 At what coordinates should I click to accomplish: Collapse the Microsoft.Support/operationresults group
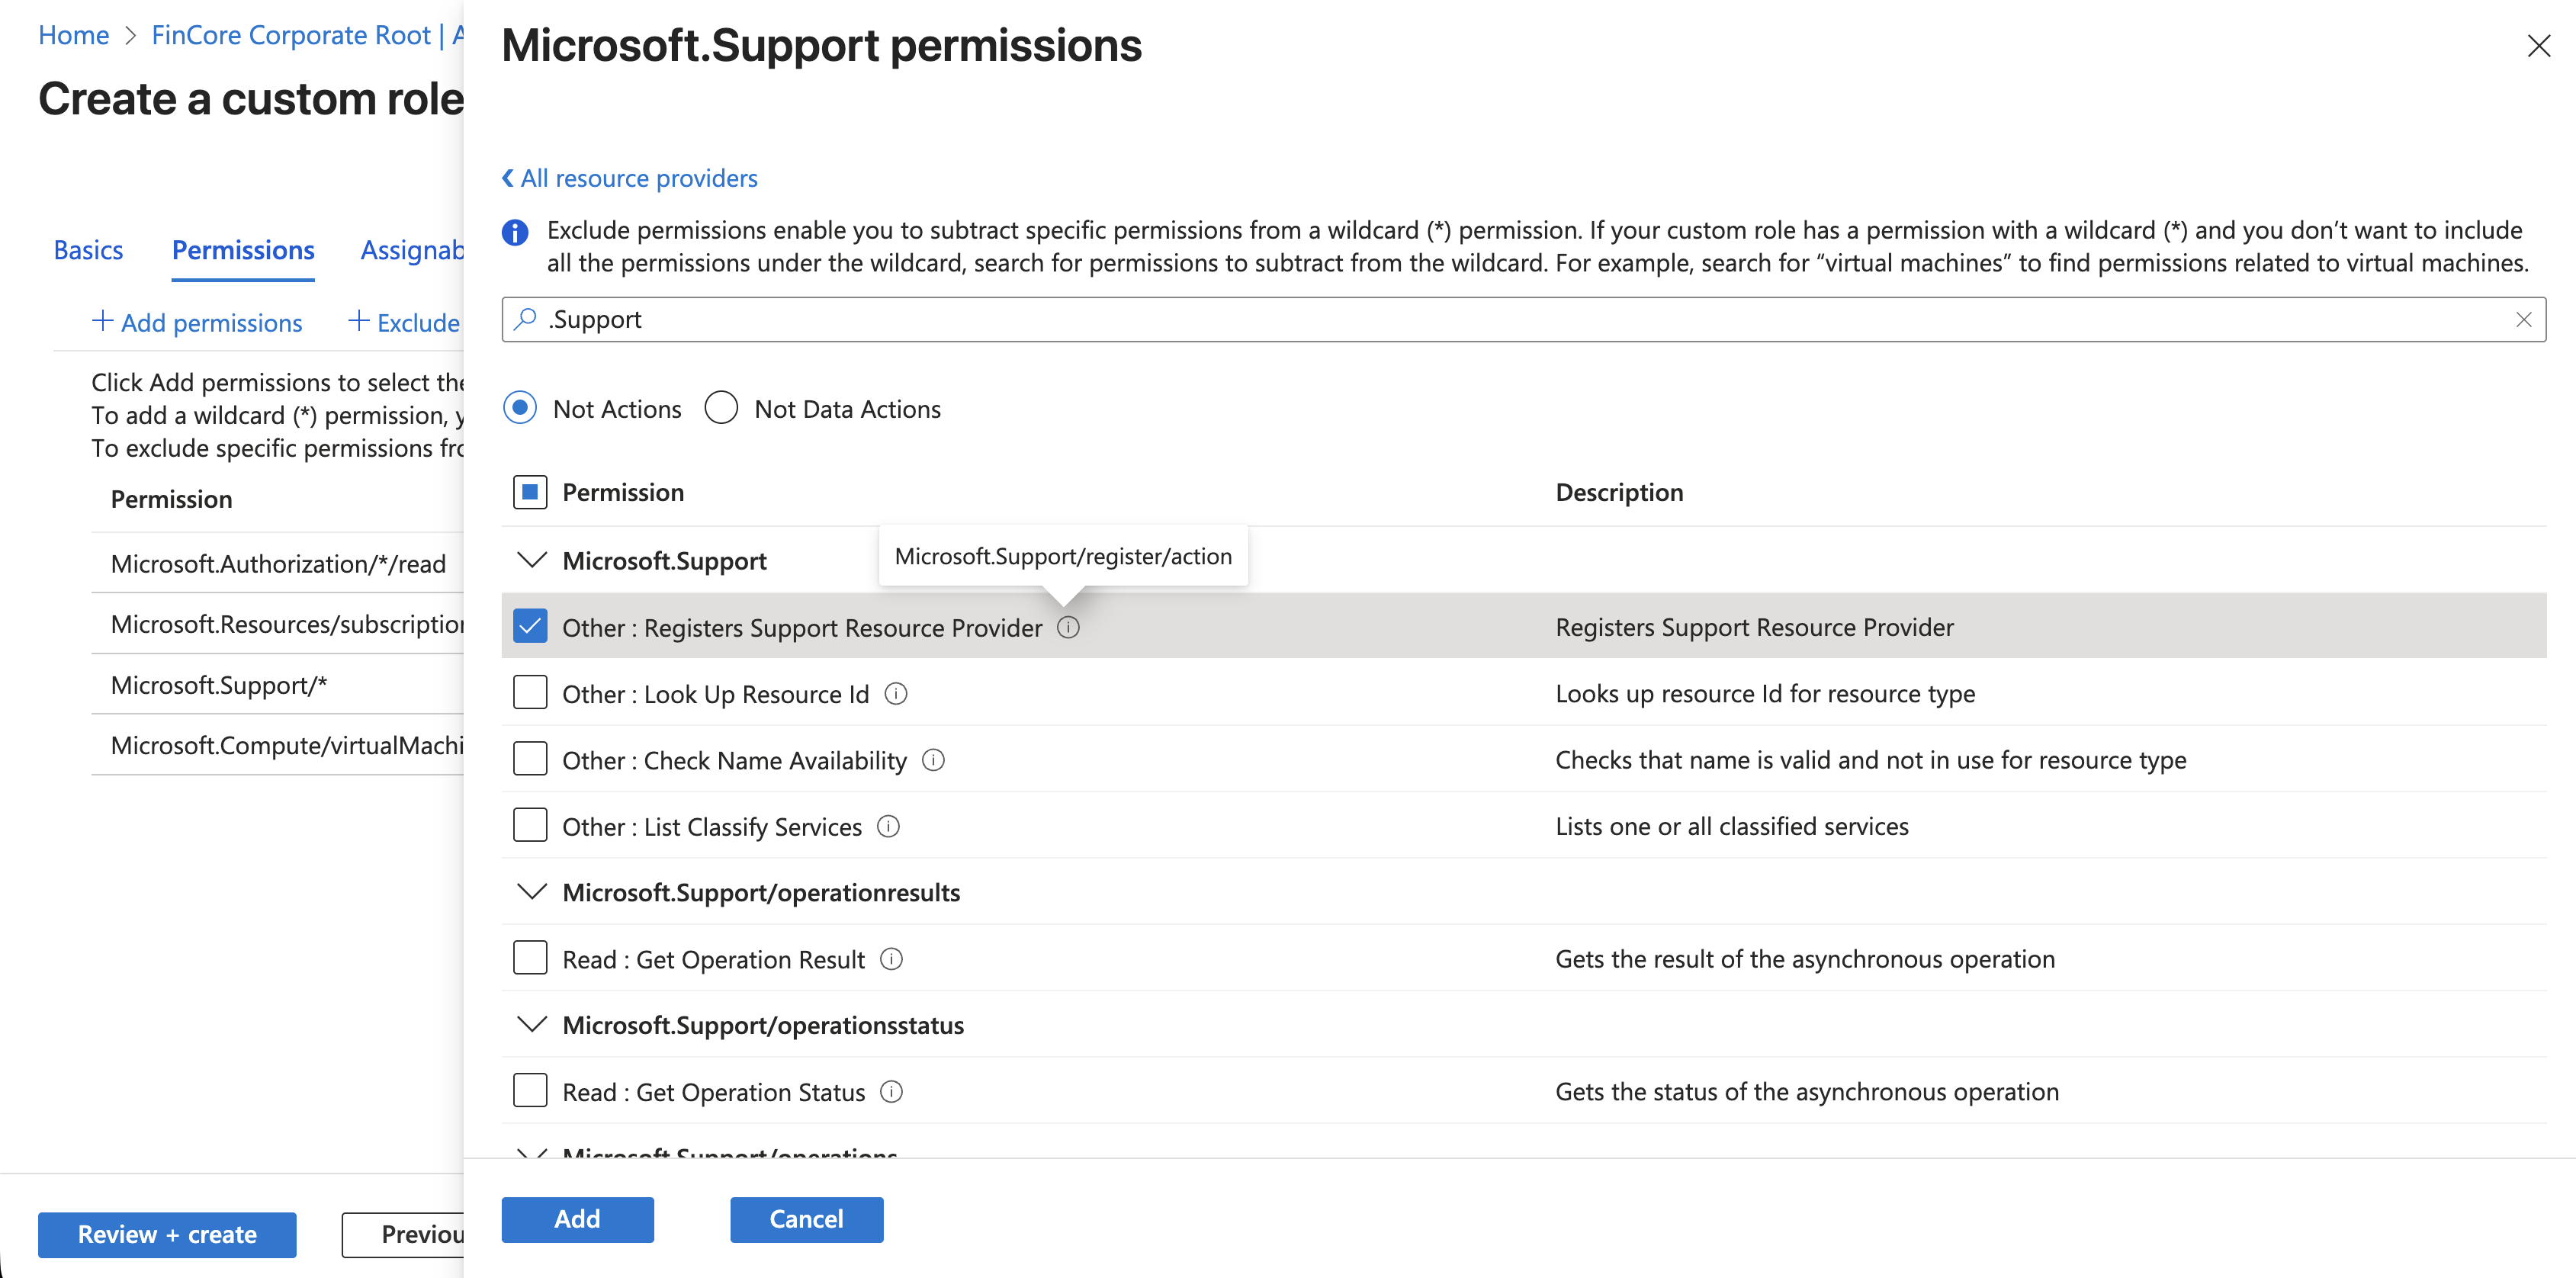(x=532, y=892)
